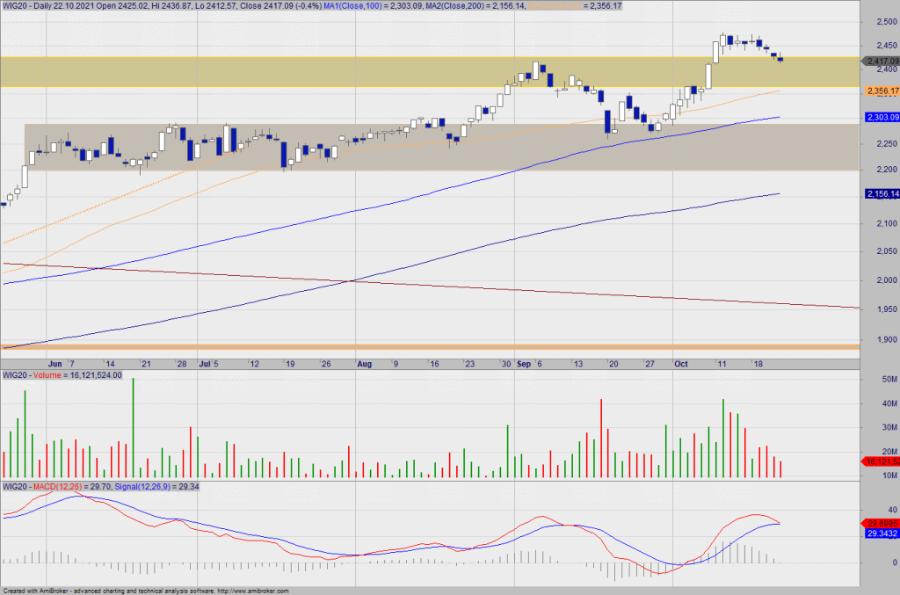Select the orange 2,356.17 price tag
The width and height of the screenshot is (900, 595).
(880, 91)
